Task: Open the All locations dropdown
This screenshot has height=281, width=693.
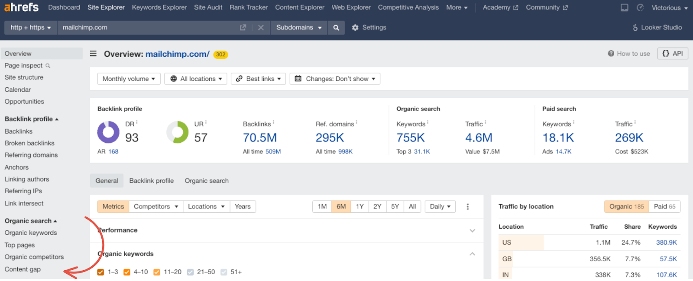Action: [x=196, y=79]
